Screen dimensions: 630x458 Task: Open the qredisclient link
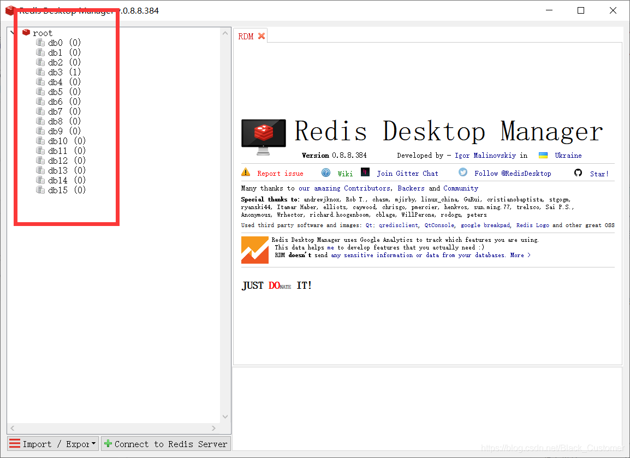pyautogui.click(x=398, y=225)
